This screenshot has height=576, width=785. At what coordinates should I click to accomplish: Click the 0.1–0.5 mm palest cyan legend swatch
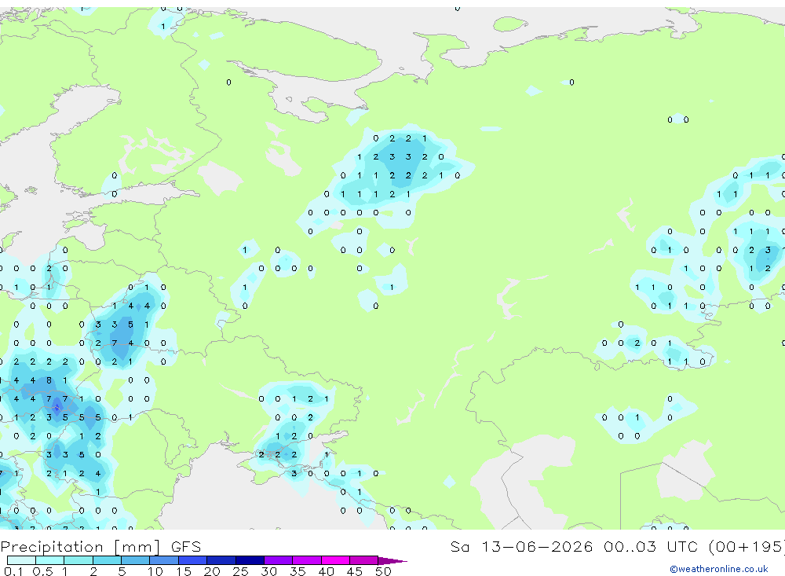(21, 560)
